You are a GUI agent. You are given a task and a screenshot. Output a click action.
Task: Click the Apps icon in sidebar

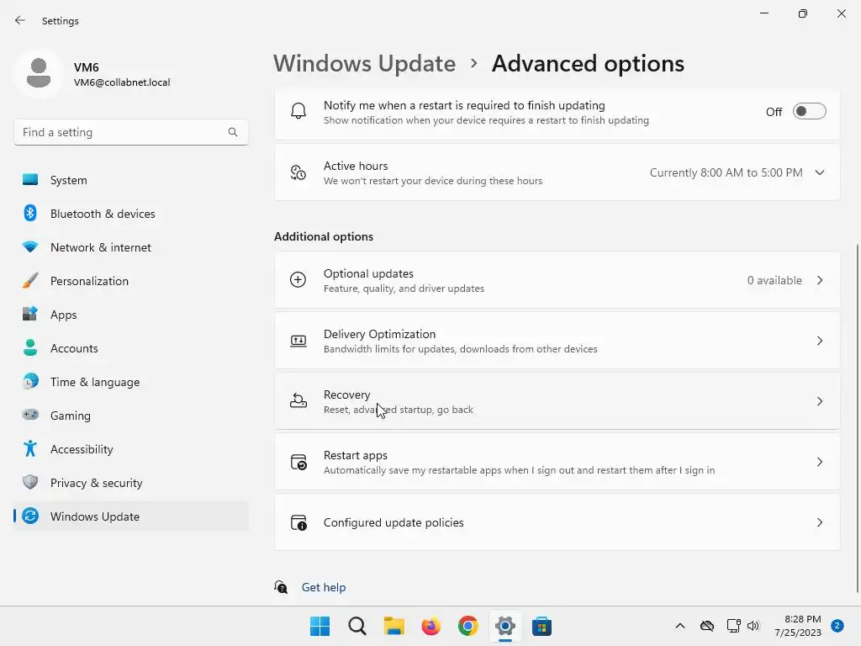30,315
